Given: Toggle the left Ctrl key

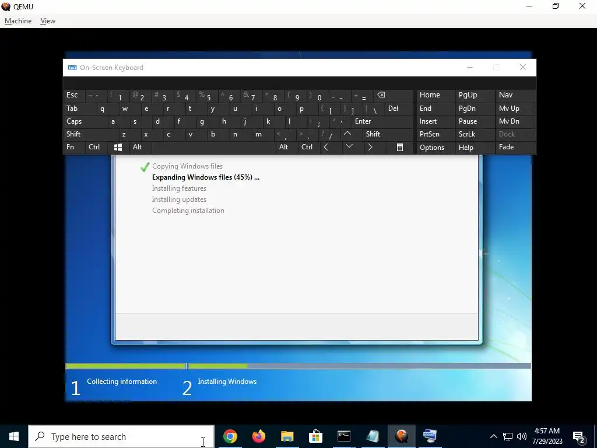Looking at the screenshot, I should coord(96,148).
